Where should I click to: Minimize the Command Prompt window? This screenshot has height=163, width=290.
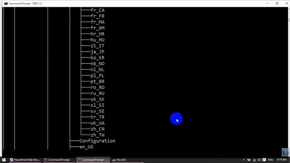coord(267,4)
